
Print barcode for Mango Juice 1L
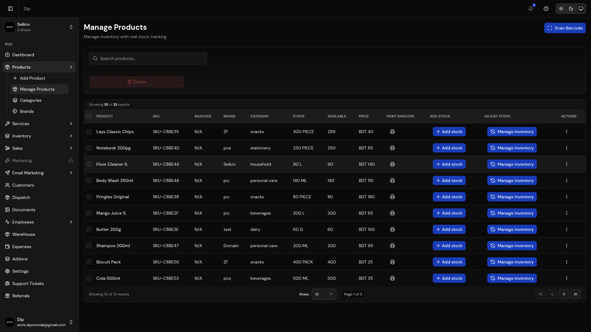point(392,213)
